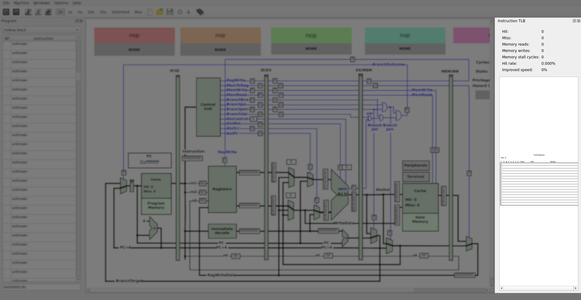Click the New source file icon

click(x=150, y=12)
